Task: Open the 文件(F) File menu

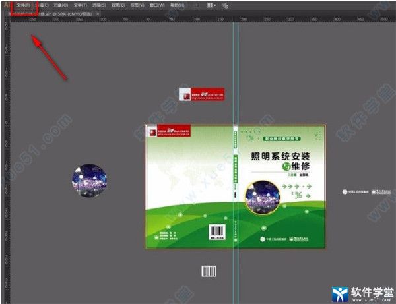Action: [x=23, y=5]
